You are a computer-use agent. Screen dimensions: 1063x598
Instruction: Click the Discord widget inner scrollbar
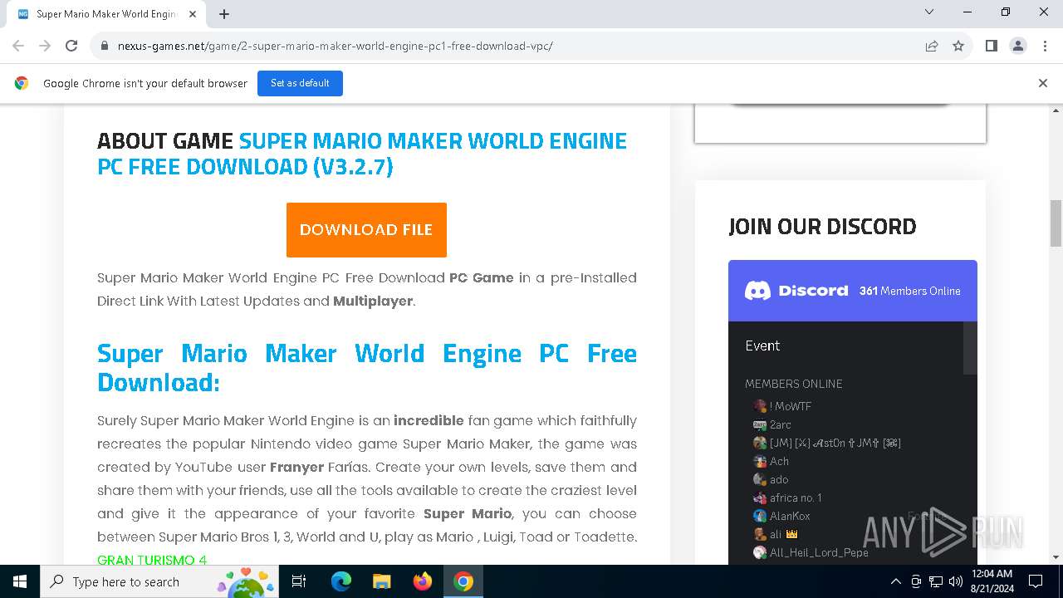(x=970, y=348)
